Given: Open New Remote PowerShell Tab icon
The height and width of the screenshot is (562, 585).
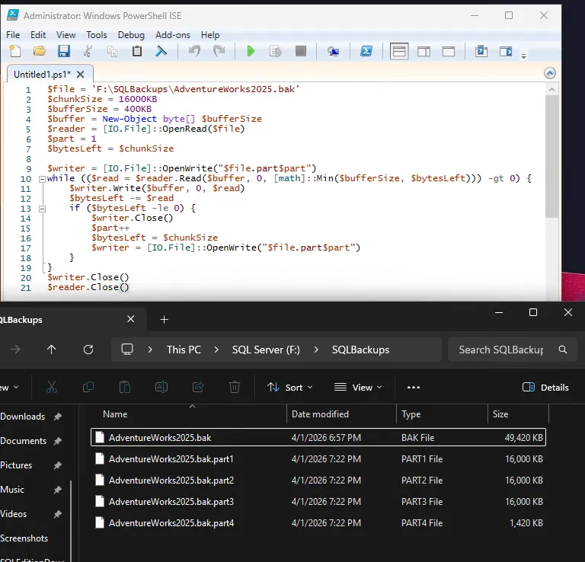Looking at the screenshot, I should tap(333, 52).
